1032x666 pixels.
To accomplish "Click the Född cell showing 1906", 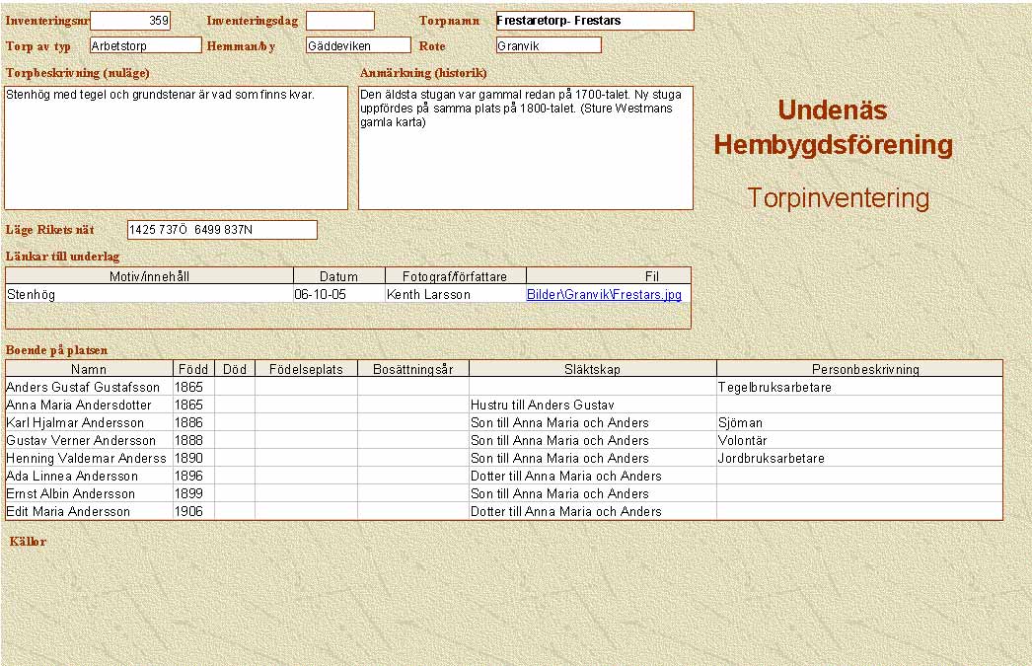I will 192,512.
